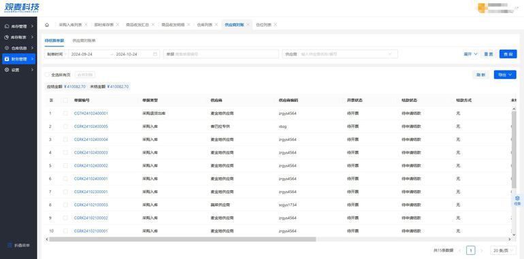Go to previous page arrow
524x259 pixels.
pos(460,250)
